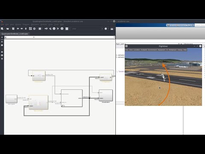Click the Build Model icon
Image resolution: width=205 pixels, height=154 pixels.
tap(112, 29)
